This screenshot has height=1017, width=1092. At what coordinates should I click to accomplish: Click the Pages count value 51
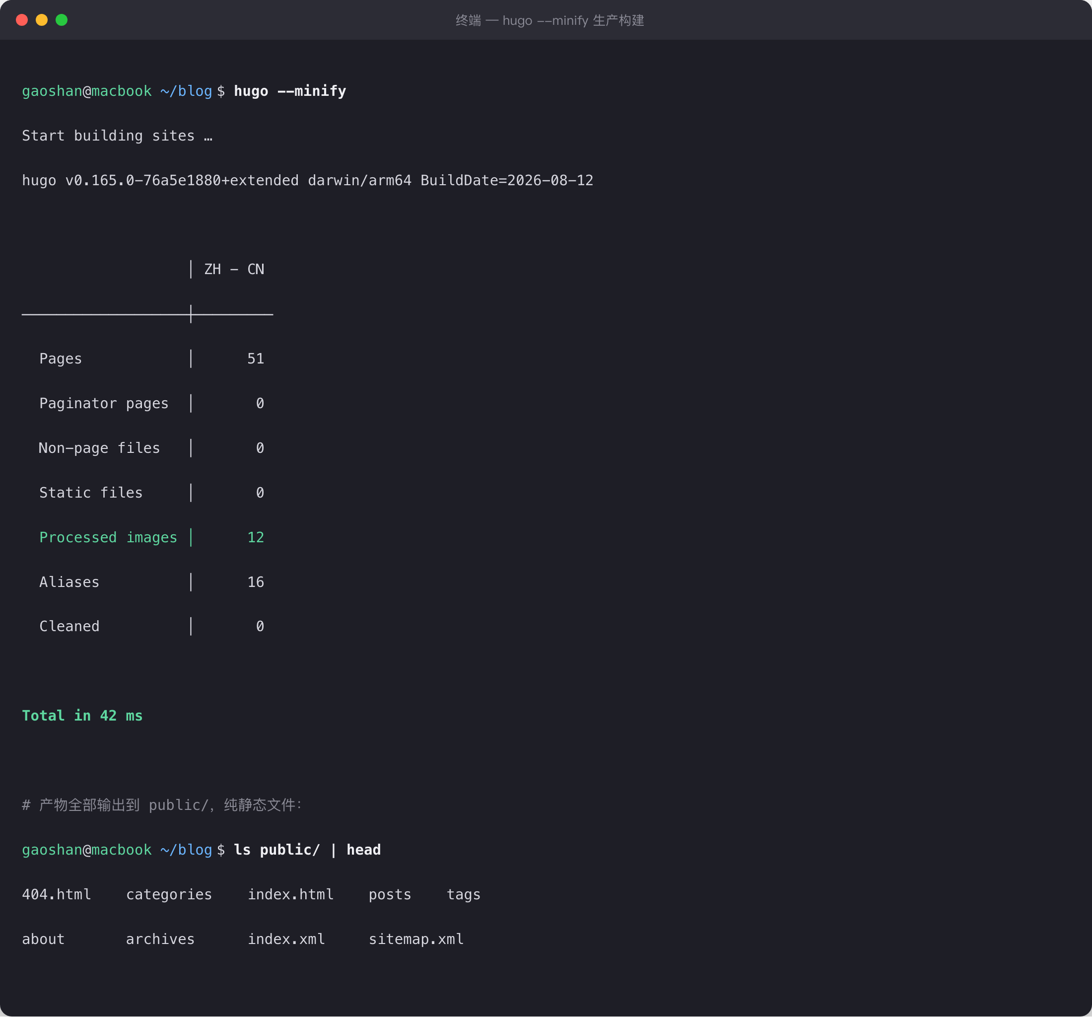pyautogui.click(x=256, y=359)
